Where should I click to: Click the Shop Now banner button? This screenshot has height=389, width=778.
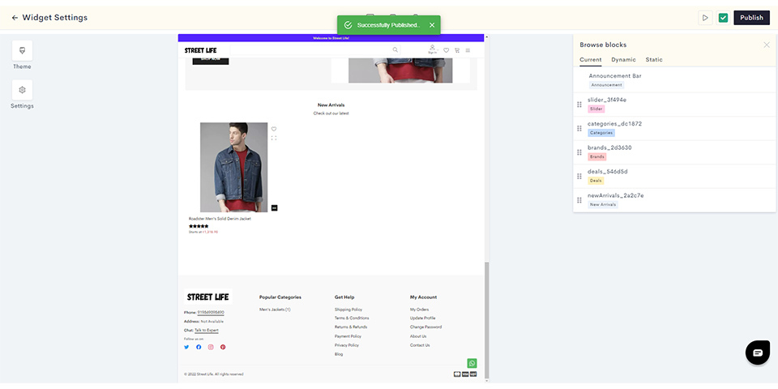(211, 59)
